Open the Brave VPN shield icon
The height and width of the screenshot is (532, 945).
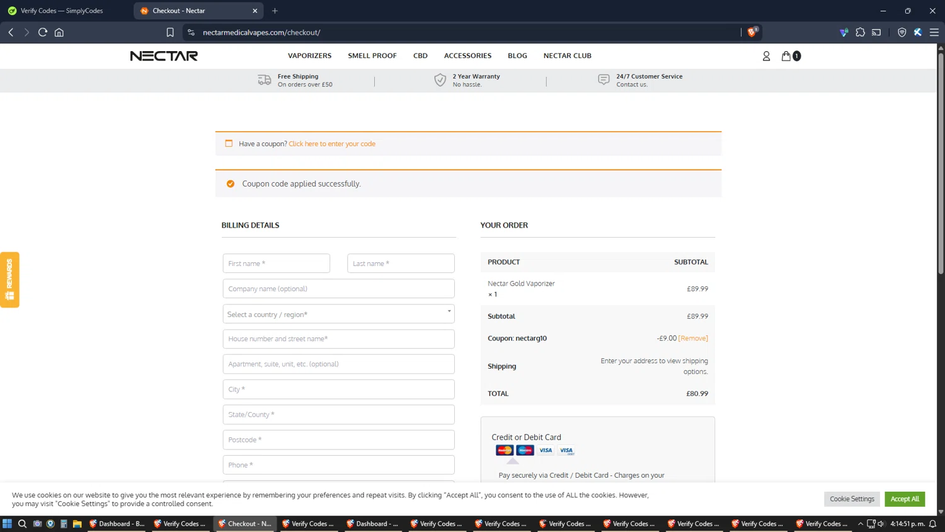tap(902, 32)
